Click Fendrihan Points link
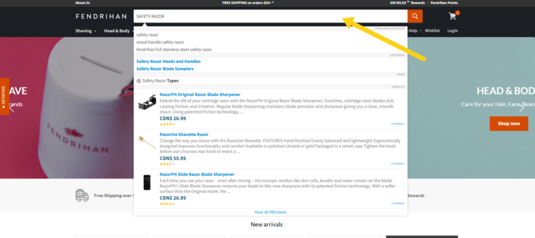535x238 pixels. pyautogui.click(x=444, y=3)
